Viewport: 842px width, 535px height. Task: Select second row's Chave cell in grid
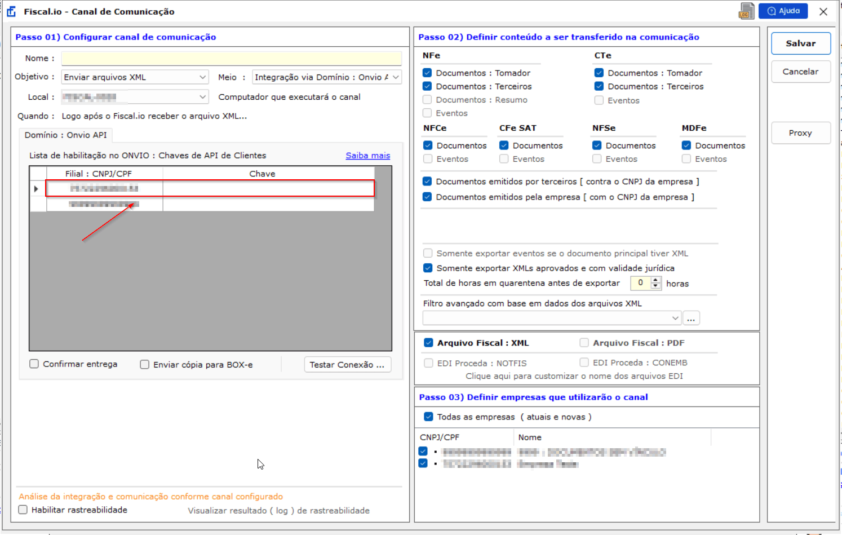(269, 204)
